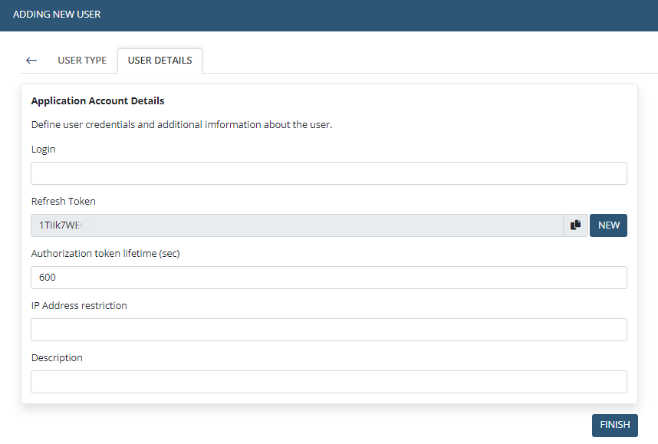Click into the Description text box
Viewport: 658px width, 444px height.
(x=328, y=382)
